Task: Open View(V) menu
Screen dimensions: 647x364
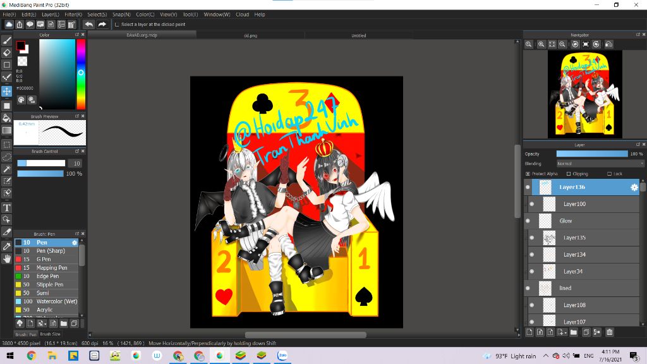Action: click(x=168, y=15)
